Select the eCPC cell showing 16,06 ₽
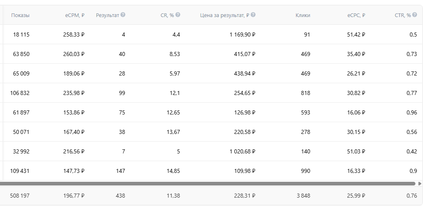 356,112
